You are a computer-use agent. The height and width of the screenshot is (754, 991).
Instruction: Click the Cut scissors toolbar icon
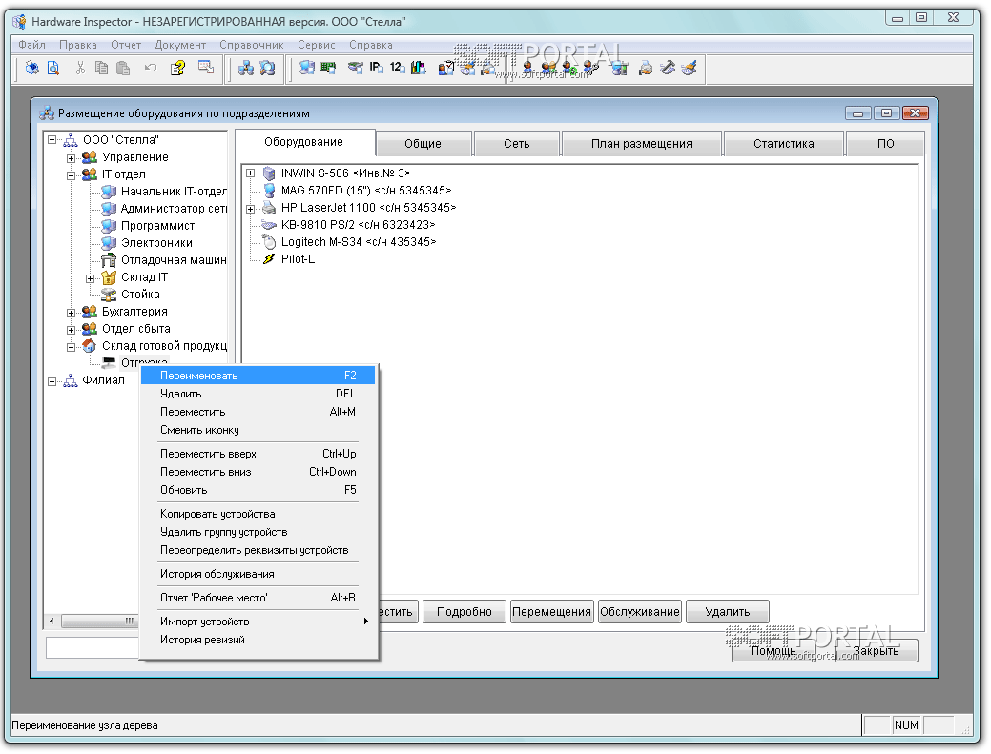80,68
